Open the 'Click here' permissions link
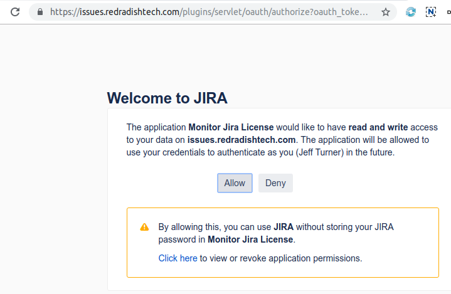Screen dimensions: 451x294 (178, 258)
